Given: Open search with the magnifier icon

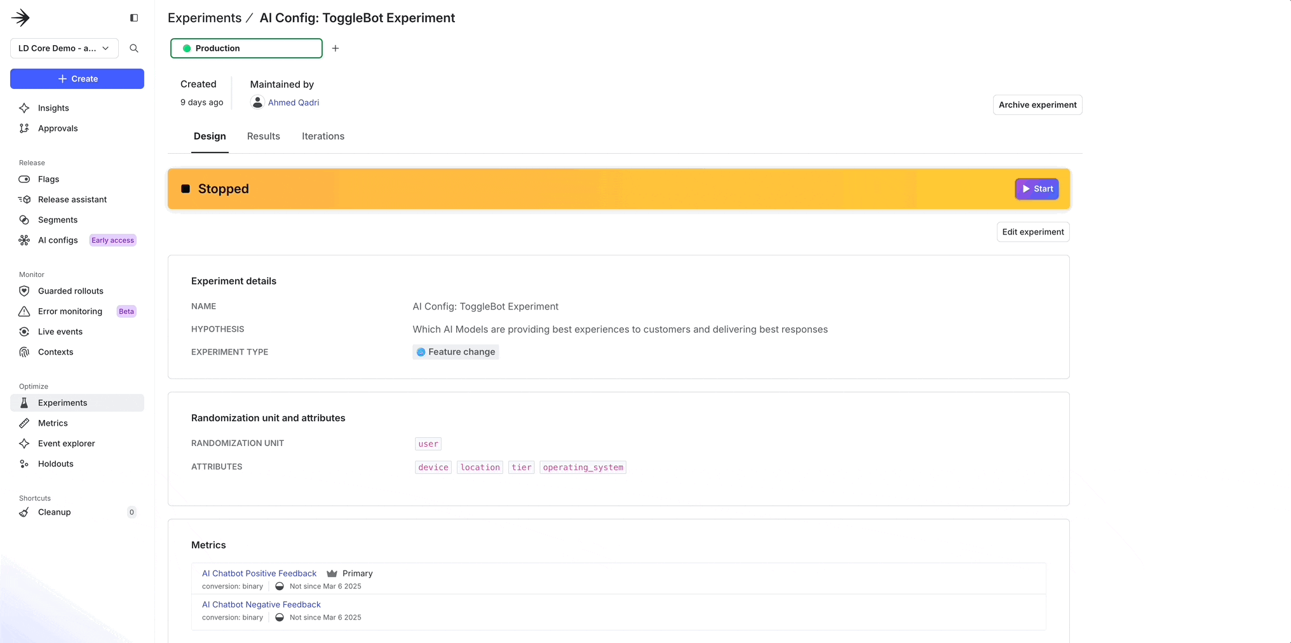Looking at the screenshot, I should 134,48.
